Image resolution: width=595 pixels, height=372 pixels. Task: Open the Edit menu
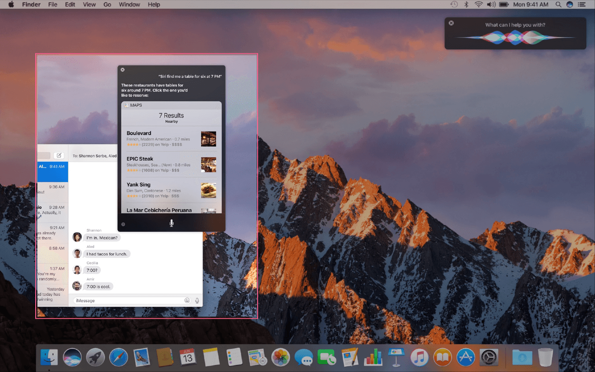(70, 4)
